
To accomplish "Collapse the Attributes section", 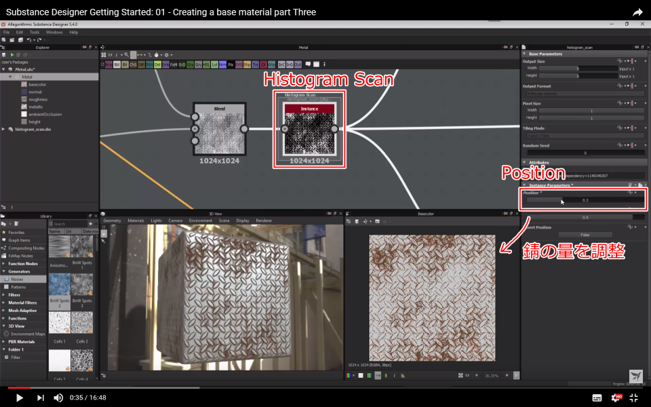I will coord(524,162).
